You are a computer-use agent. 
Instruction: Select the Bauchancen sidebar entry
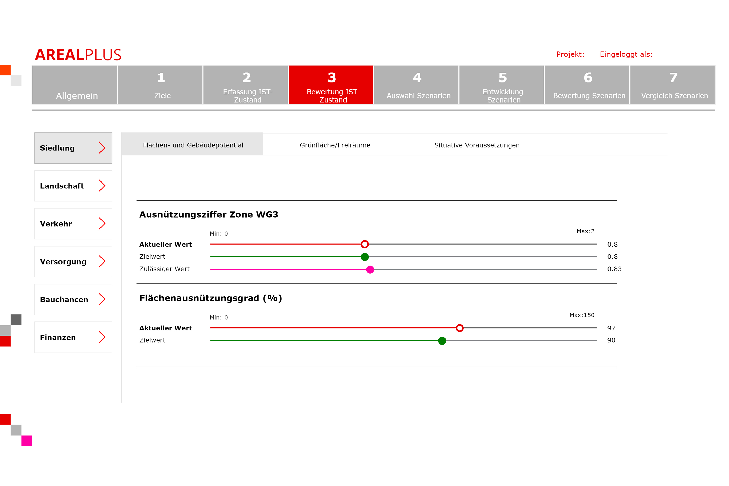pos(73,299)
